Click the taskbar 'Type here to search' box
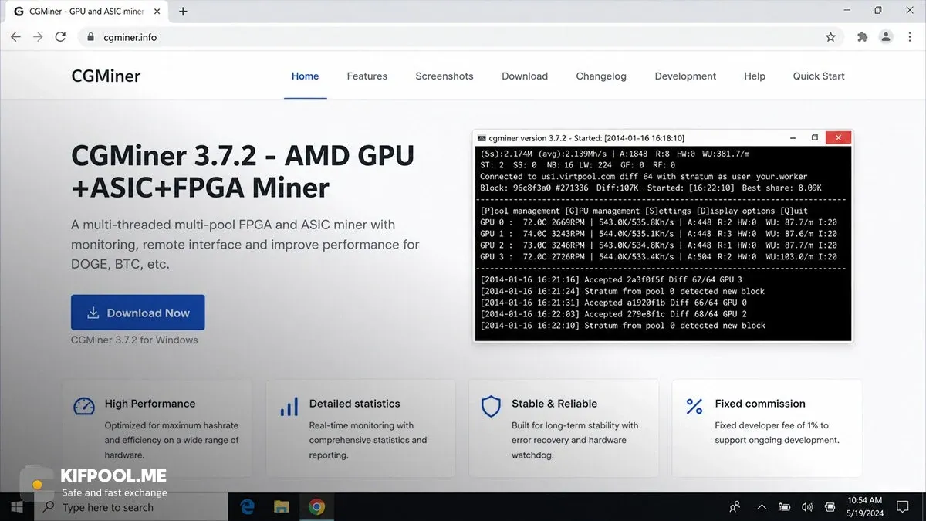The image size is (926, 521). click(131, 507)
